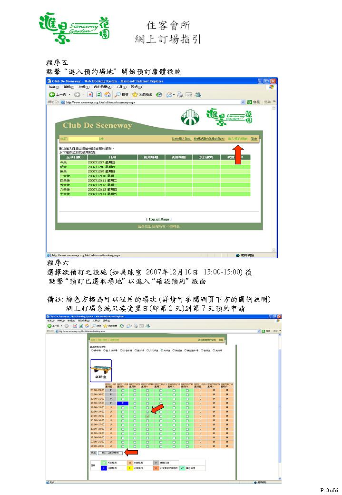Click the yellow legend swatch in the 說明 table
The image size is (342, 495).
click(x=130, y=468)
